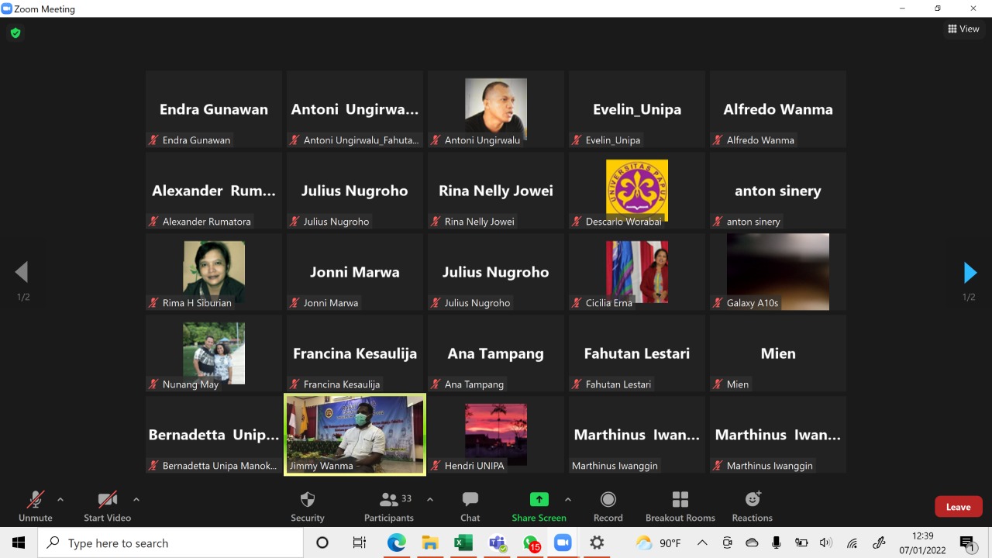
Task: Open the Chat panel
Action: click(x=470, y=505)
